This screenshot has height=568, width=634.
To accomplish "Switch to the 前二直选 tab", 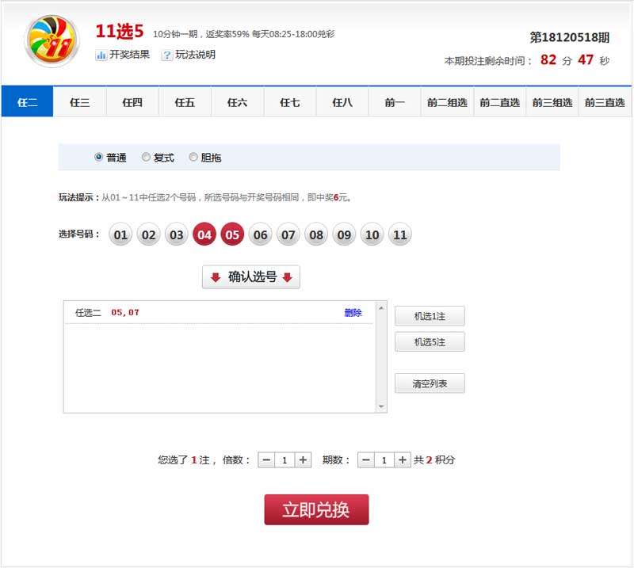I will pyautogui.click(x=500, y=102).
